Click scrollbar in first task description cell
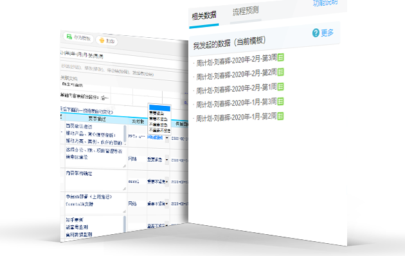The image size is (405, 256). (125, 134)
